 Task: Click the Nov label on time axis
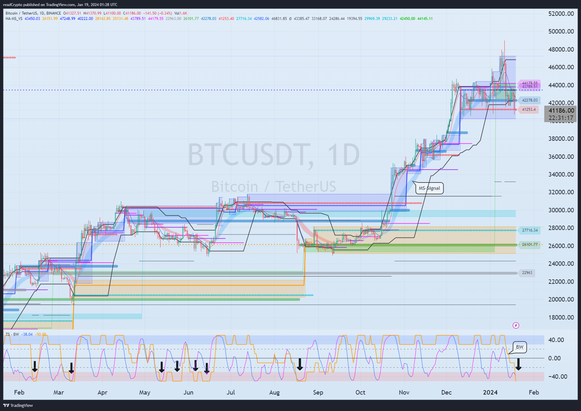pos(404,392)
